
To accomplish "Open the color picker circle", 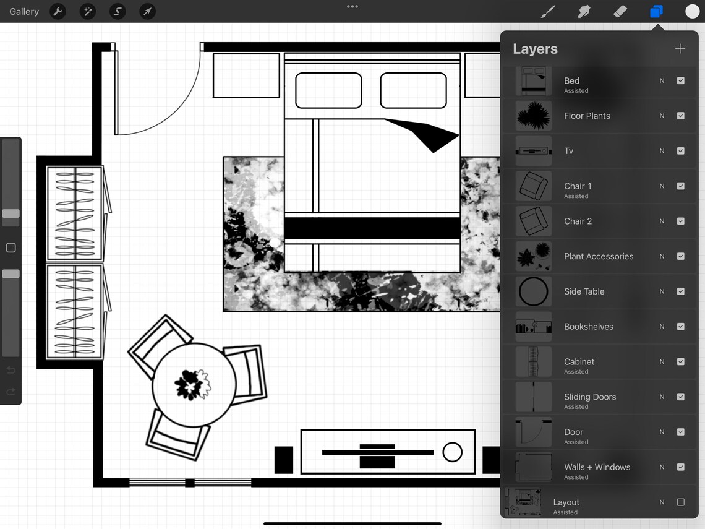I will click(x=692, y=11).
